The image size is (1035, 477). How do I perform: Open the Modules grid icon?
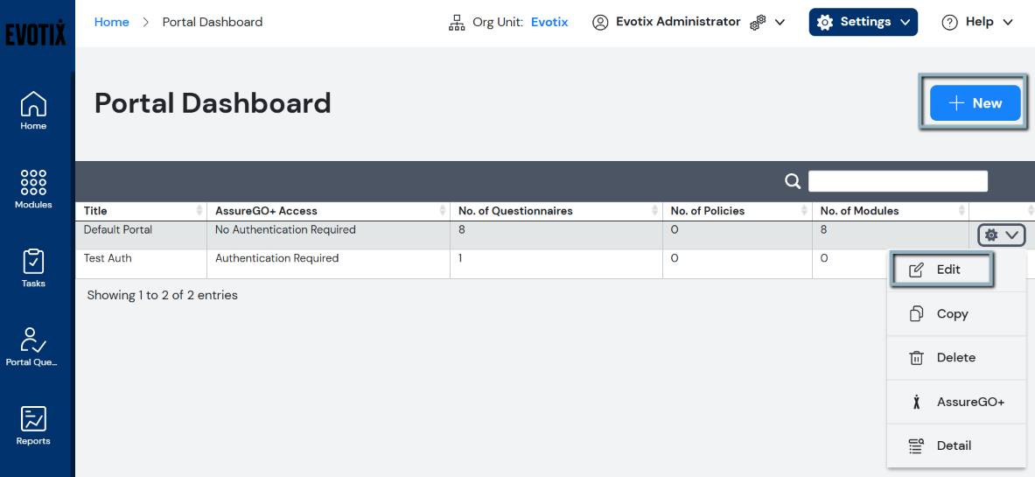pos(33,189)
